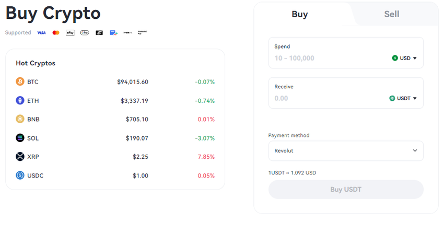Click the BTC price $94,015.60
Image resolution: width=444 pixels, height=235 pixels.
point(133,82)
